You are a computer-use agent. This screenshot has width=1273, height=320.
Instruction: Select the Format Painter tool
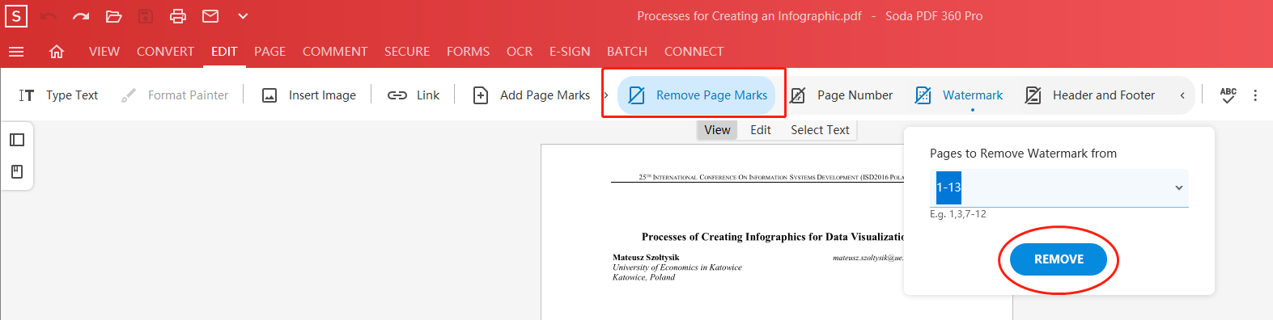(175, 95)
